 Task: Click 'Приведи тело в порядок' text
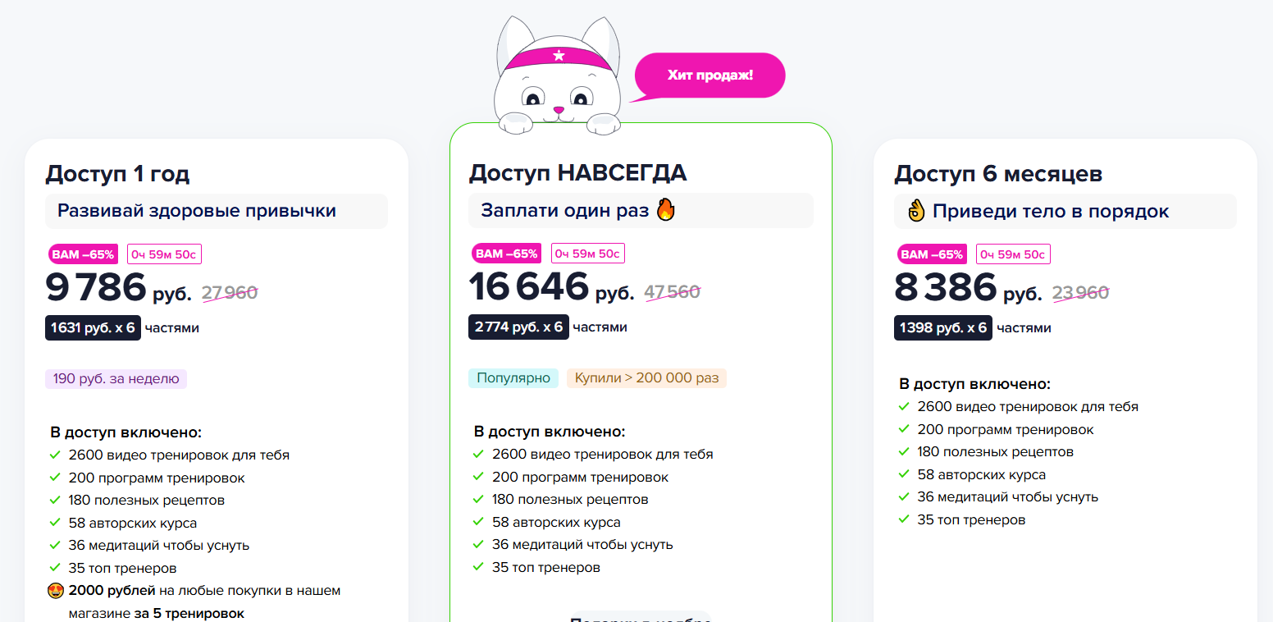click(1051, 212)
